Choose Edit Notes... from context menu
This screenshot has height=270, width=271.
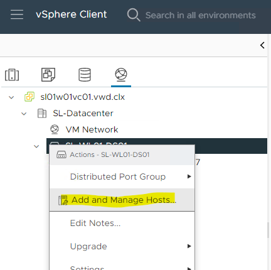[122, 223]
